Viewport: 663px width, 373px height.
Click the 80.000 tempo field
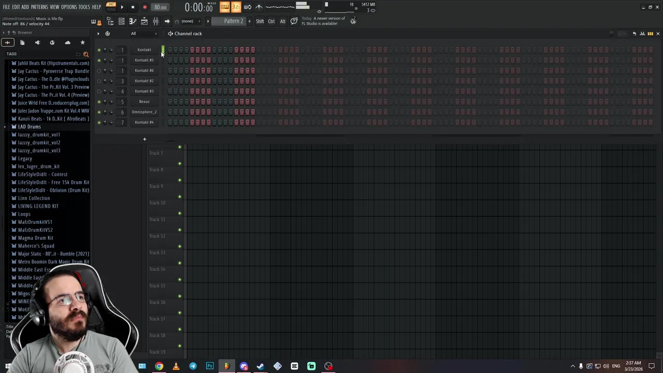click(x=161, y=7)
